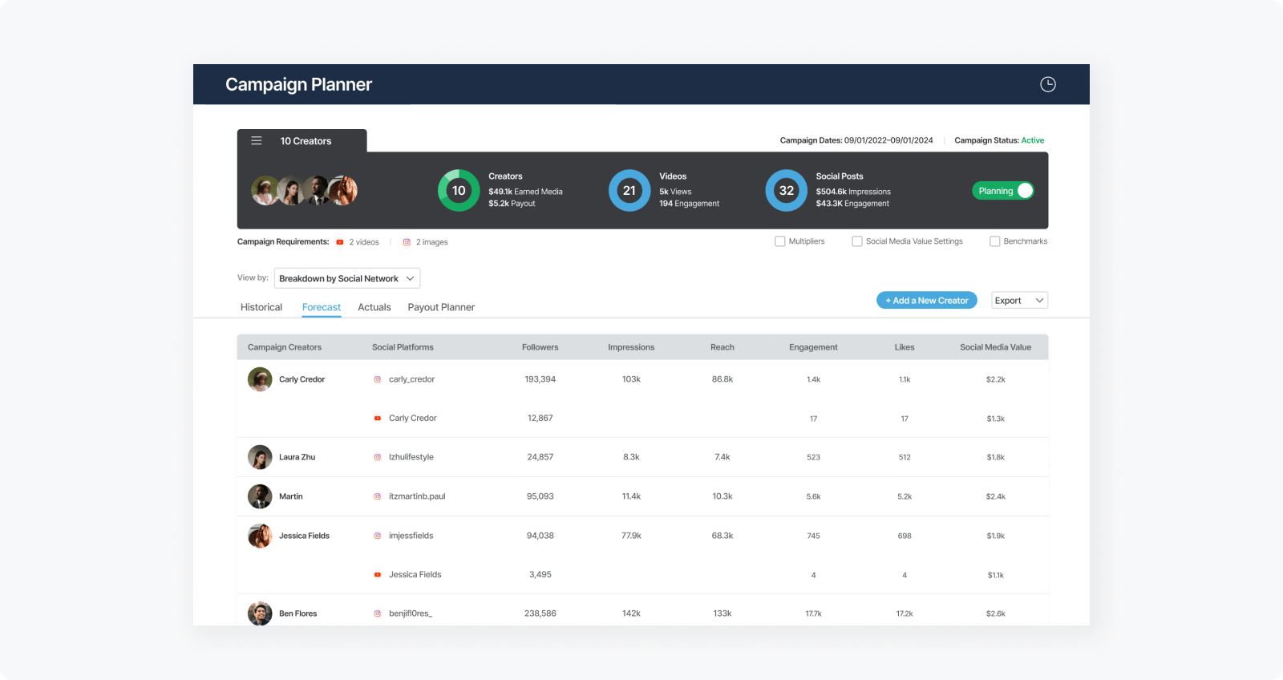Viewport: 1283px width, 680px height.
Task: Select the Jessica Fields creator name
Action: 305,536
